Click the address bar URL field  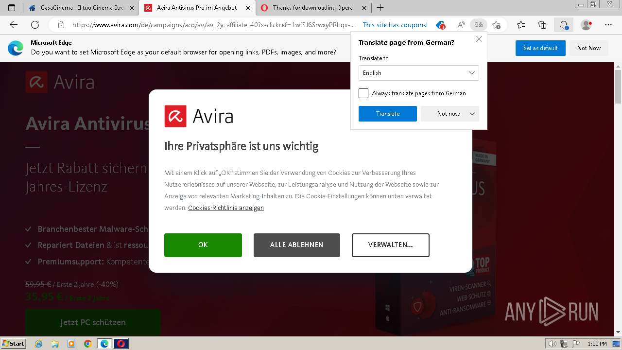[x=213, y=25]
